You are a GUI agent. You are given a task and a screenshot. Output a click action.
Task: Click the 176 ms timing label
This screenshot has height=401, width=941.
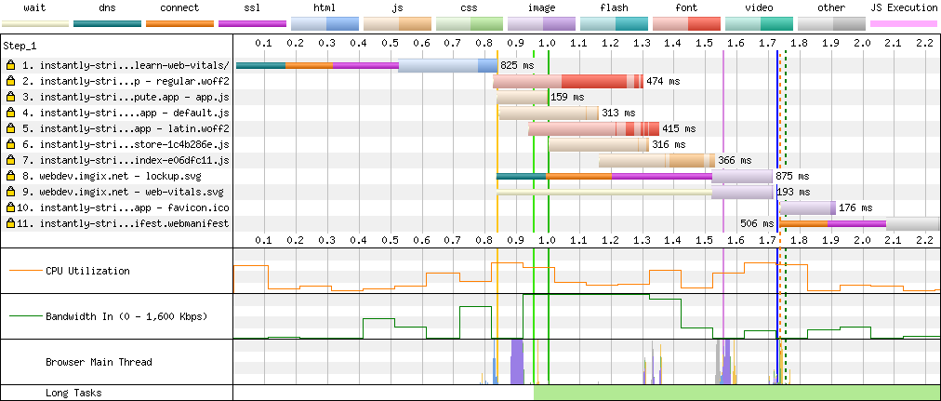(855, 207)
